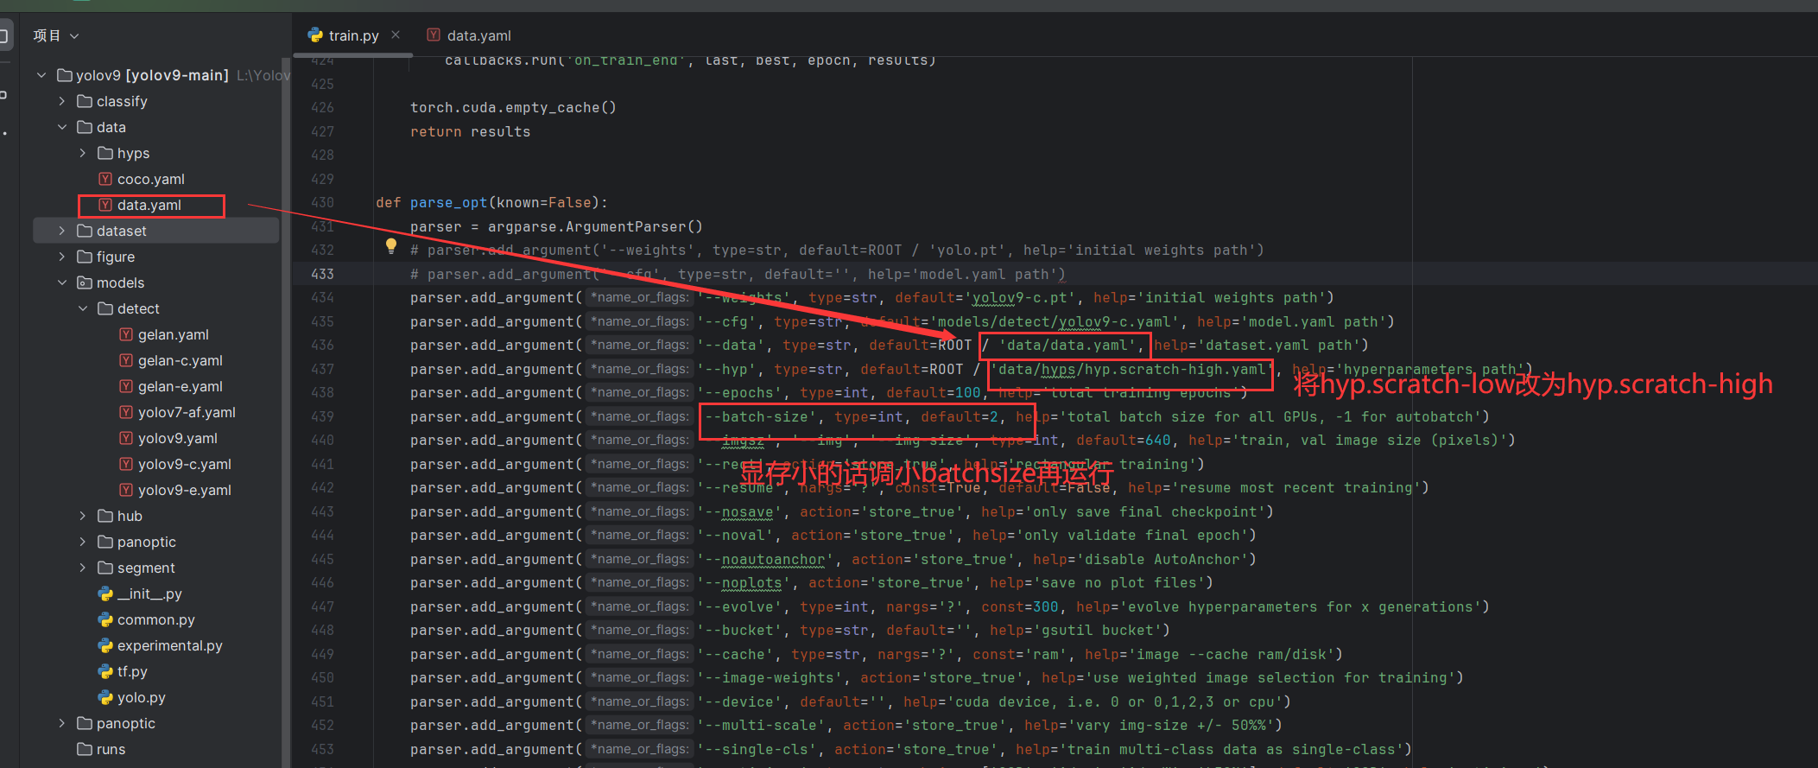Viewport: 1818px width, 768px height.
Task: Click the gelan-e.yaml file icon
Action: 126,386
